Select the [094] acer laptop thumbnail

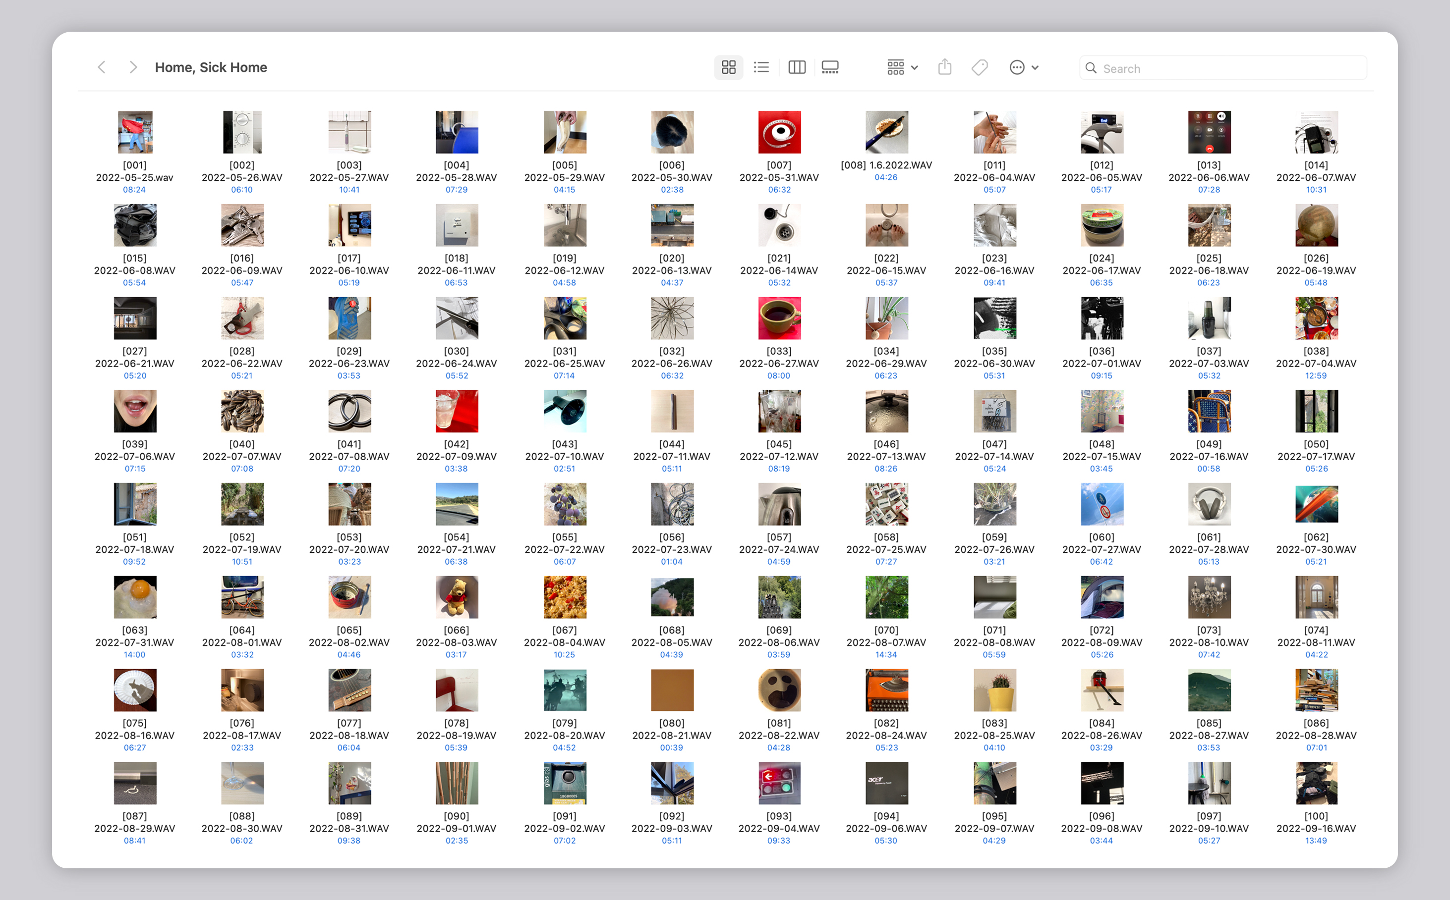click(886, 783)
